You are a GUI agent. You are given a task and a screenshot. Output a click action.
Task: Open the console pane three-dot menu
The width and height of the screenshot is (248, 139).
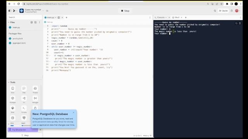(x=240, y=17)
